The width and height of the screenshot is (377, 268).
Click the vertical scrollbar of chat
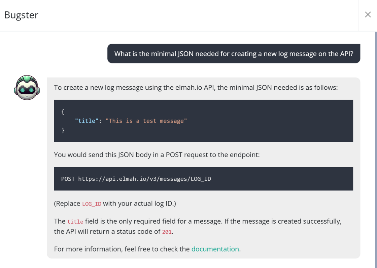coord(376,149)
